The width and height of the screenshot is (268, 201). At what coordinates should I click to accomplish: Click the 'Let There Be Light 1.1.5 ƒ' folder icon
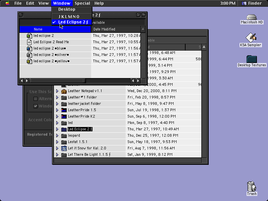coord(64,155)
